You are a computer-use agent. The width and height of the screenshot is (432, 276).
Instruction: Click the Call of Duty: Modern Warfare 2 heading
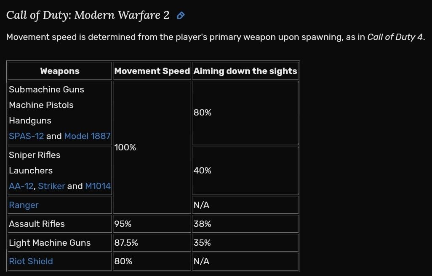[88, 16]
